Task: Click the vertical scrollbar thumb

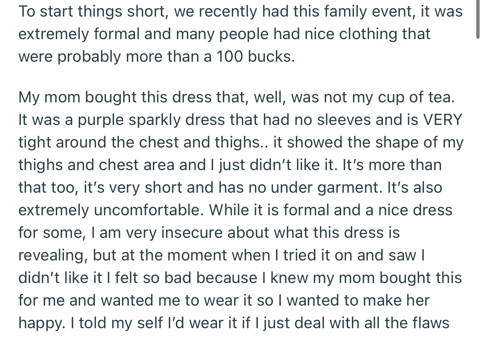Action: [x=478, y=19]
